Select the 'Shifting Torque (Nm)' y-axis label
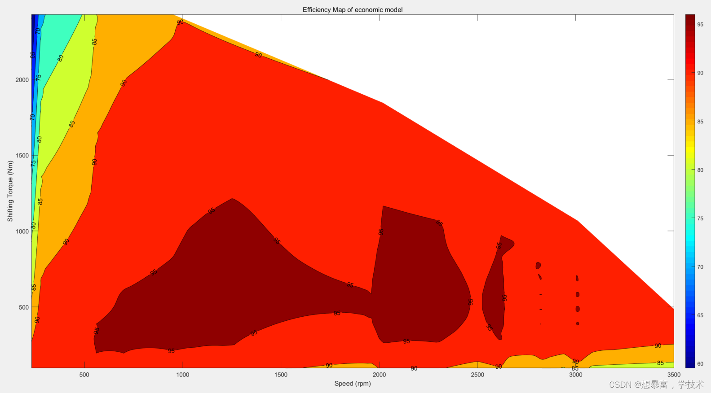 (x=10, y=191)
